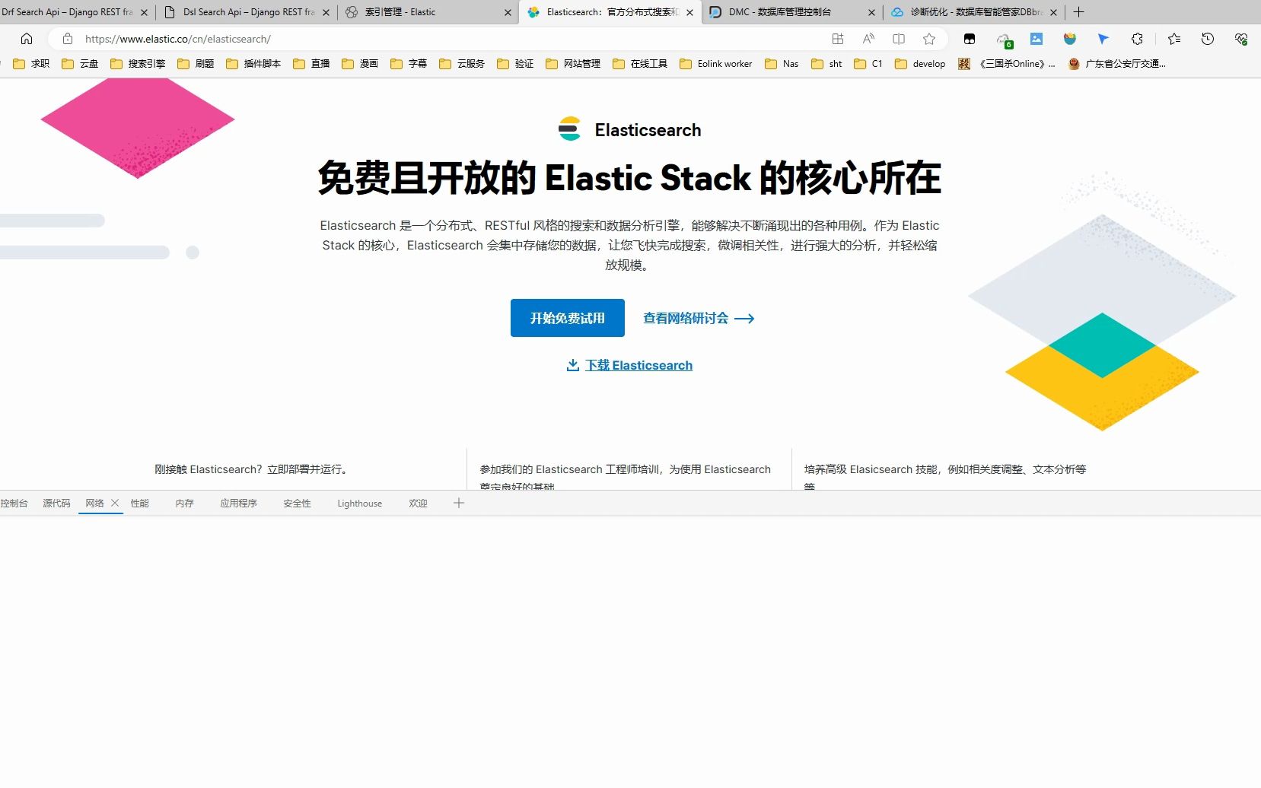Click 下载 Elasticsearch link

638,365
